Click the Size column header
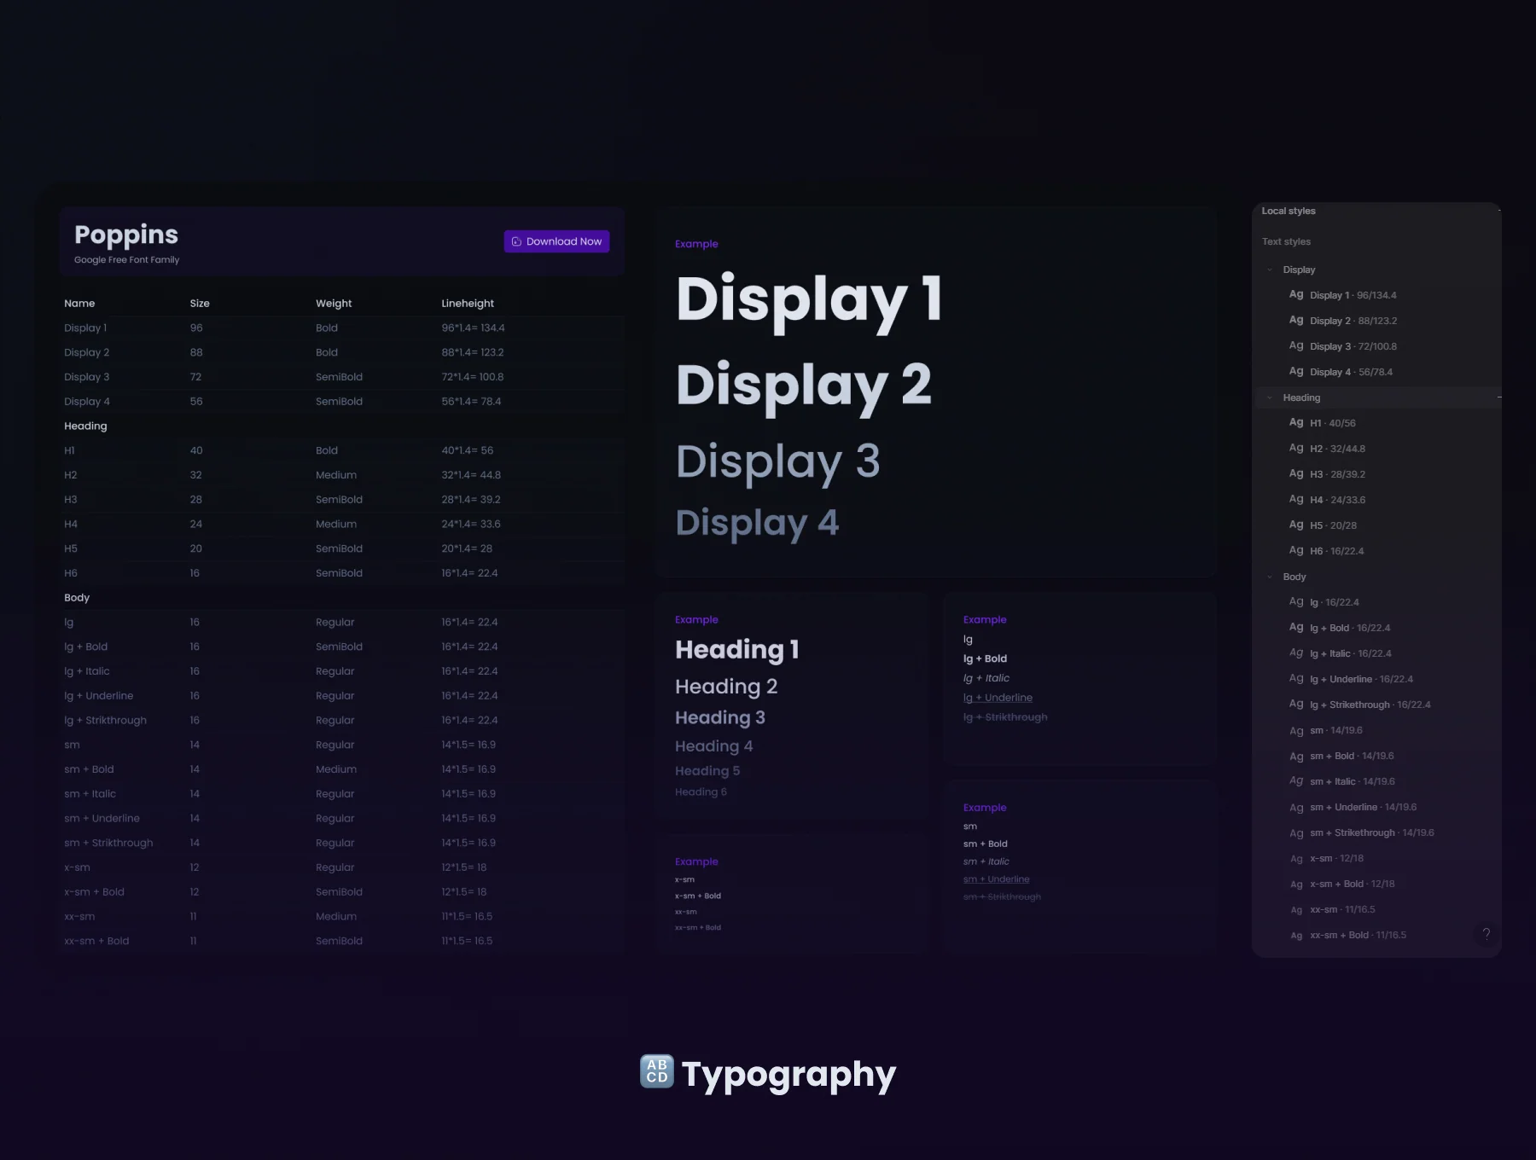The height and width of the screenshot is (1160, 1536). 200,304
